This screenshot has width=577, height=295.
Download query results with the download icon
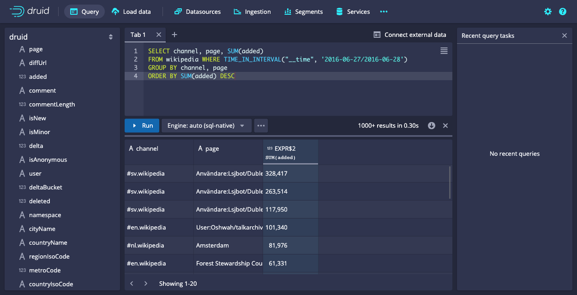431,125
